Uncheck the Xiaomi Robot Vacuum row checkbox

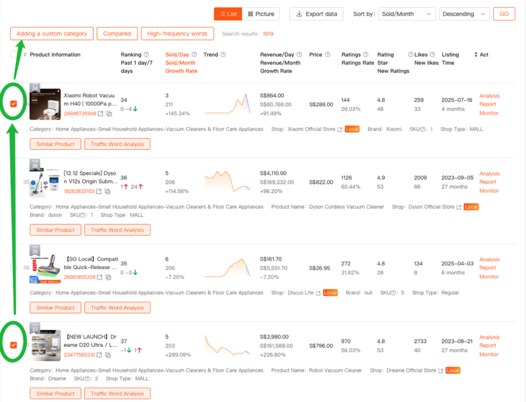pyautogui.click(x=14, y=104)
